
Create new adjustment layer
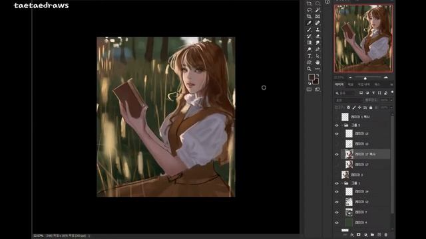click(365, 234)
